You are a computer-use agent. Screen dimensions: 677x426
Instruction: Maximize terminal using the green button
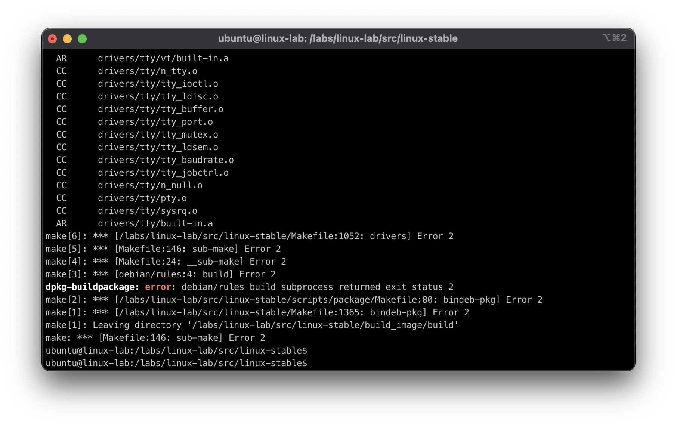coord(82,39)
